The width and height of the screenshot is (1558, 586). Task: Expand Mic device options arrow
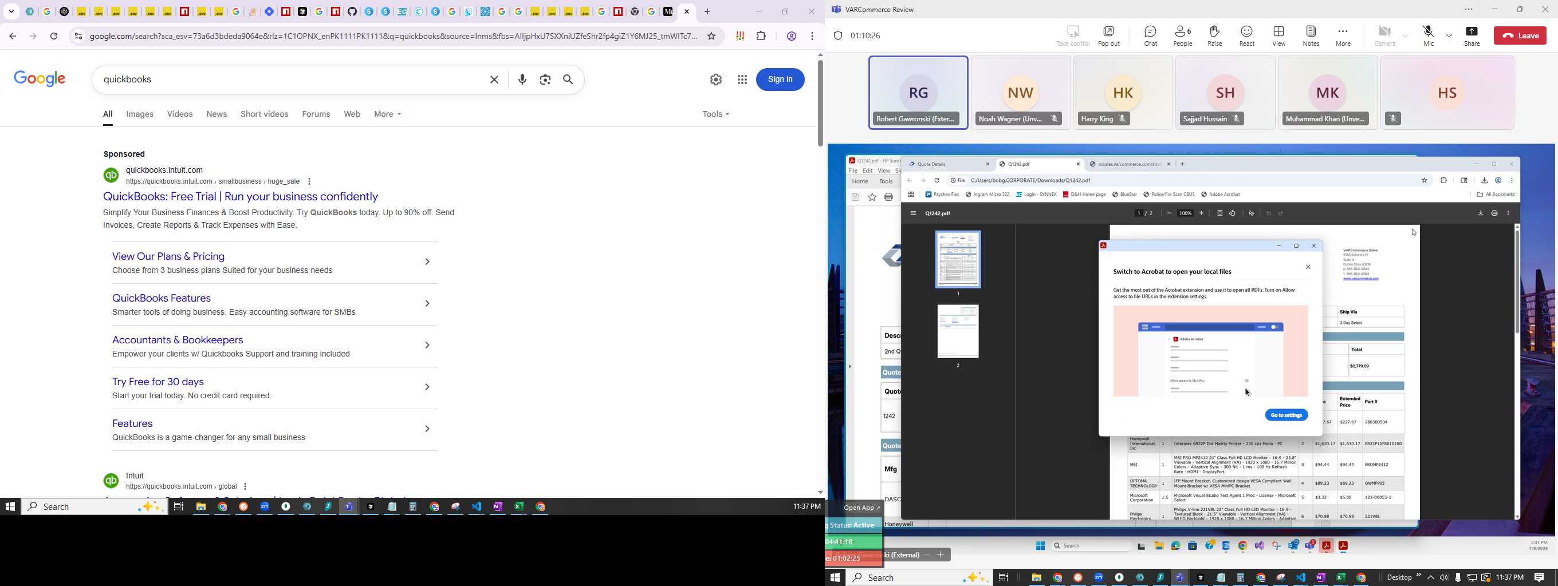(x=1449, y=35)
